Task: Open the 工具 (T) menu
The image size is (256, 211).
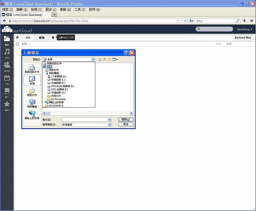Action: point(80,9)
